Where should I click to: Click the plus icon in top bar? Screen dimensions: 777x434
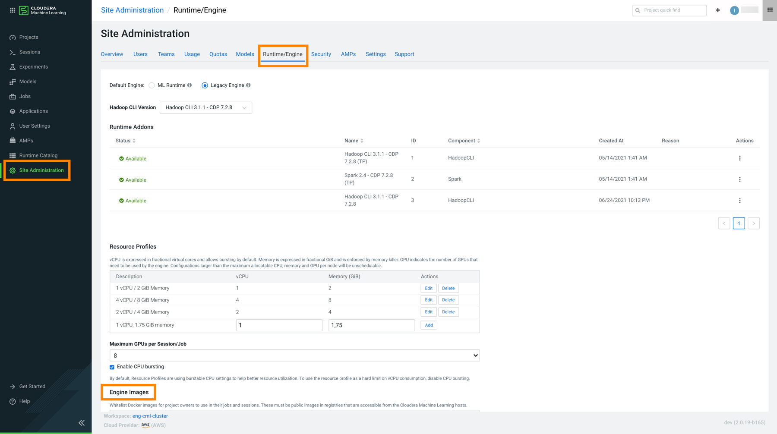(718, 10)
